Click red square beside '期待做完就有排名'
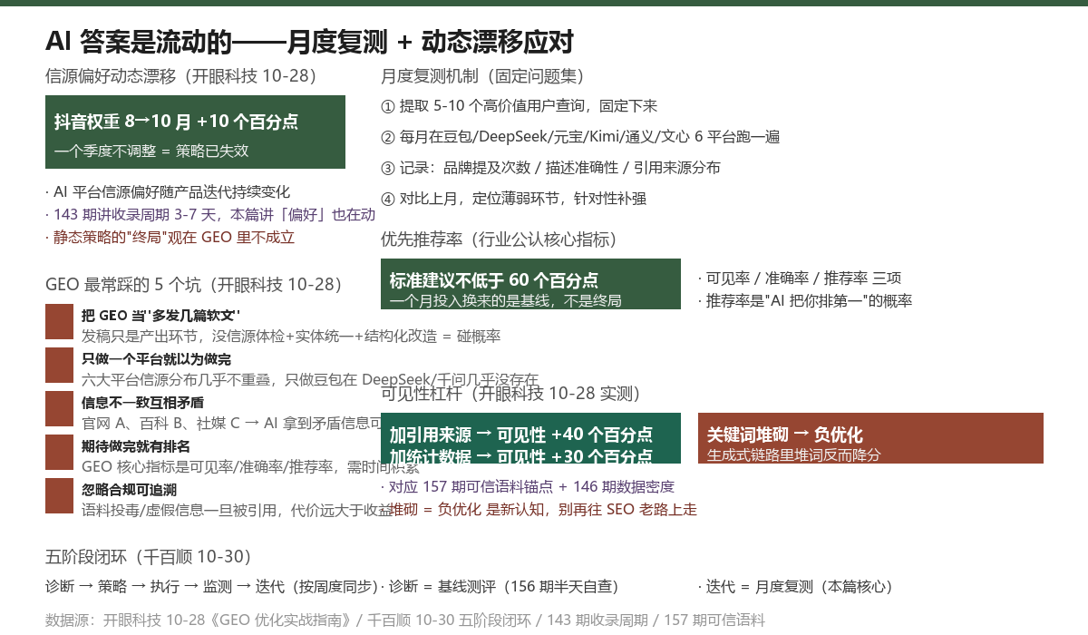Image resolution: width=1088 pixels, height=635 pixels. point(59,453)
